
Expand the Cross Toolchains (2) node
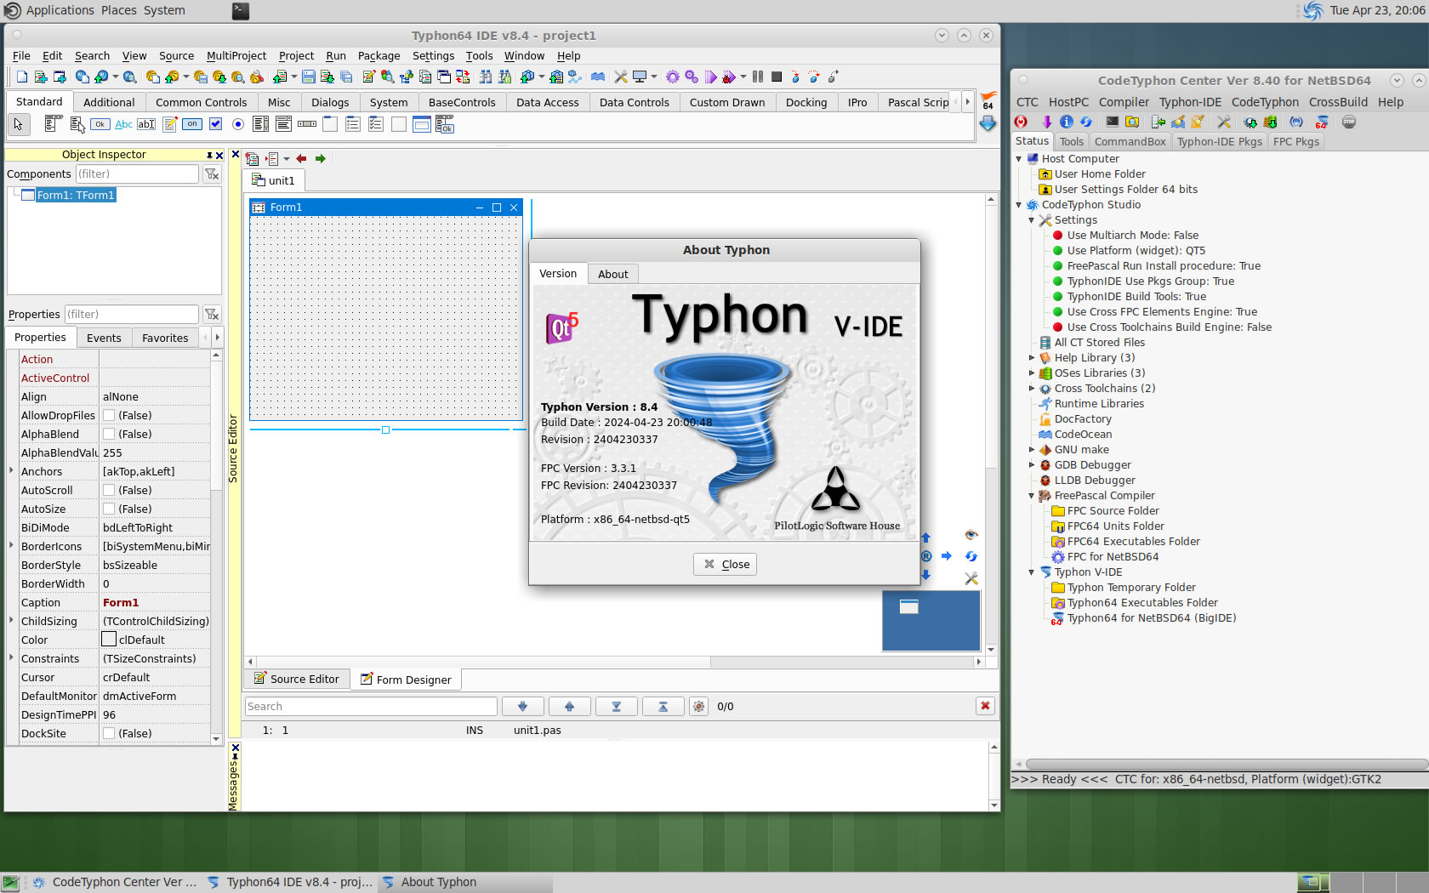(1032, 389)
